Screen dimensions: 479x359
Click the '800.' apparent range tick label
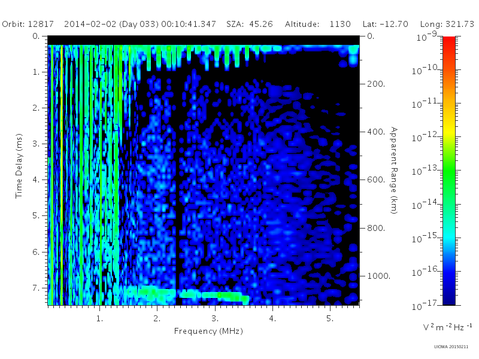point(376,228)
